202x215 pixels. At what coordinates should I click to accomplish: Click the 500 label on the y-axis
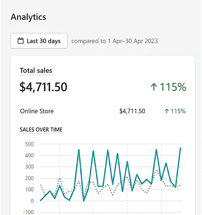29,144
